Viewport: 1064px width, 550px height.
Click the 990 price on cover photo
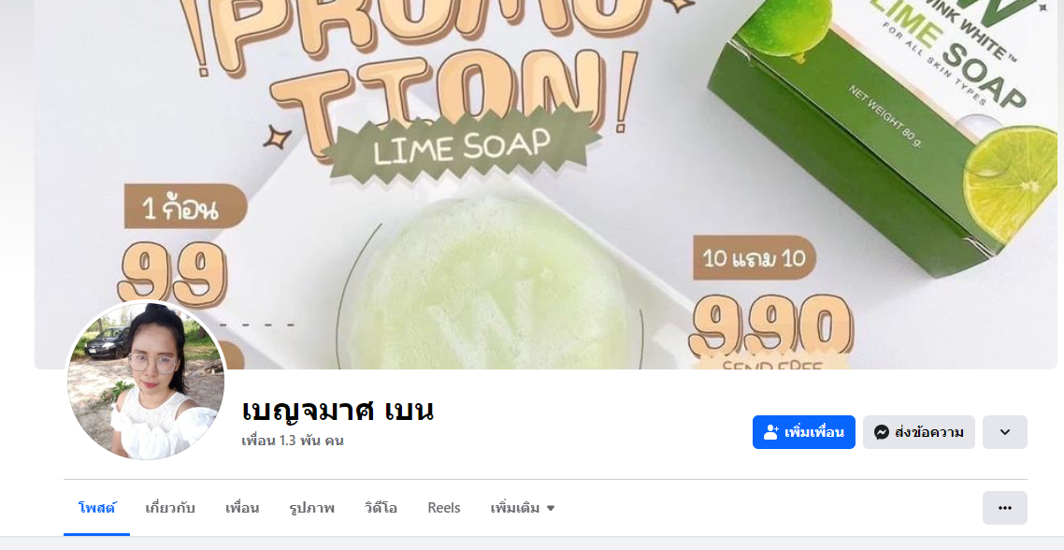771,328
